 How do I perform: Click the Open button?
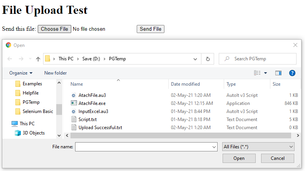[239, 158]
